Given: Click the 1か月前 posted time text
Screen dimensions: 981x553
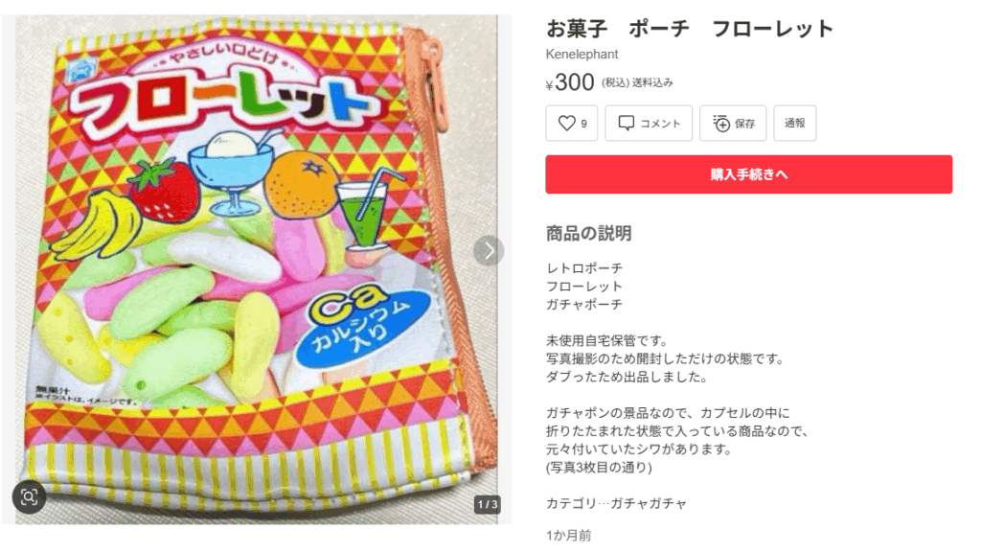Looking at the screenshot, I should (x=568, y=536).
